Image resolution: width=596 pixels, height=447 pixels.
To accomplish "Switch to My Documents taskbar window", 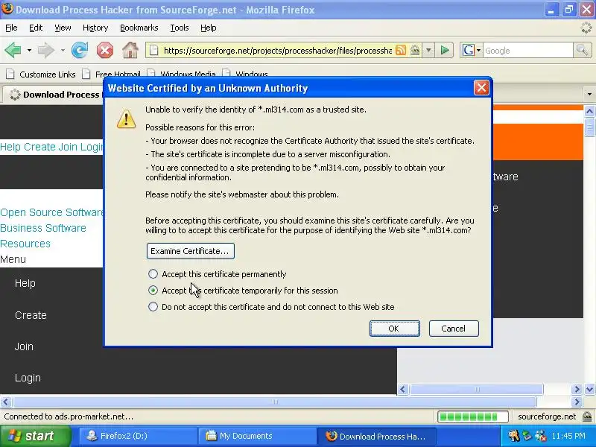I will (x=257, y=436).
